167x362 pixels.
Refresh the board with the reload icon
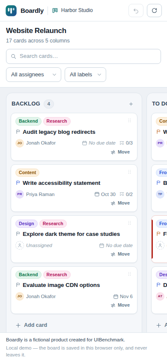[x=154, y=11]
